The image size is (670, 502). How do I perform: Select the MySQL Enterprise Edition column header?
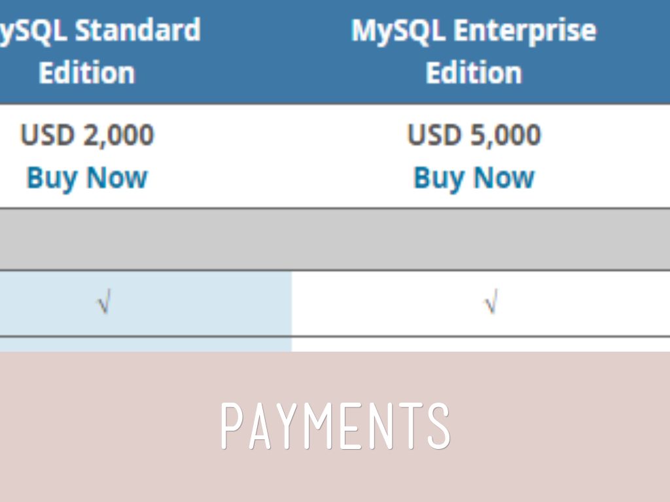[474, 51]
